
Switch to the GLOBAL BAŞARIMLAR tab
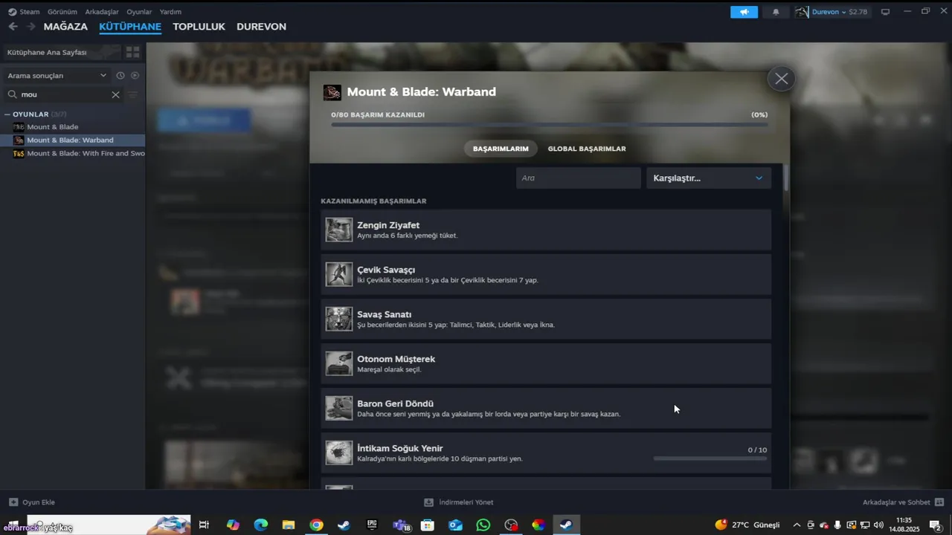point(587,149)
